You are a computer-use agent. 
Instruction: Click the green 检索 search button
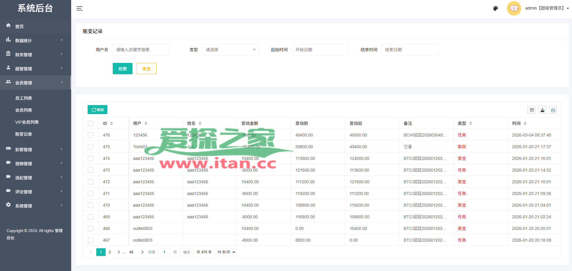click(x=123, y=69)
